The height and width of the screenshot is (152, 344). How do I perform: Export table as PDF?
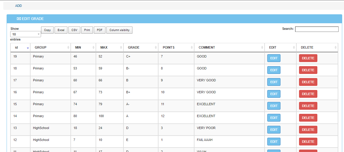[99, 30]
